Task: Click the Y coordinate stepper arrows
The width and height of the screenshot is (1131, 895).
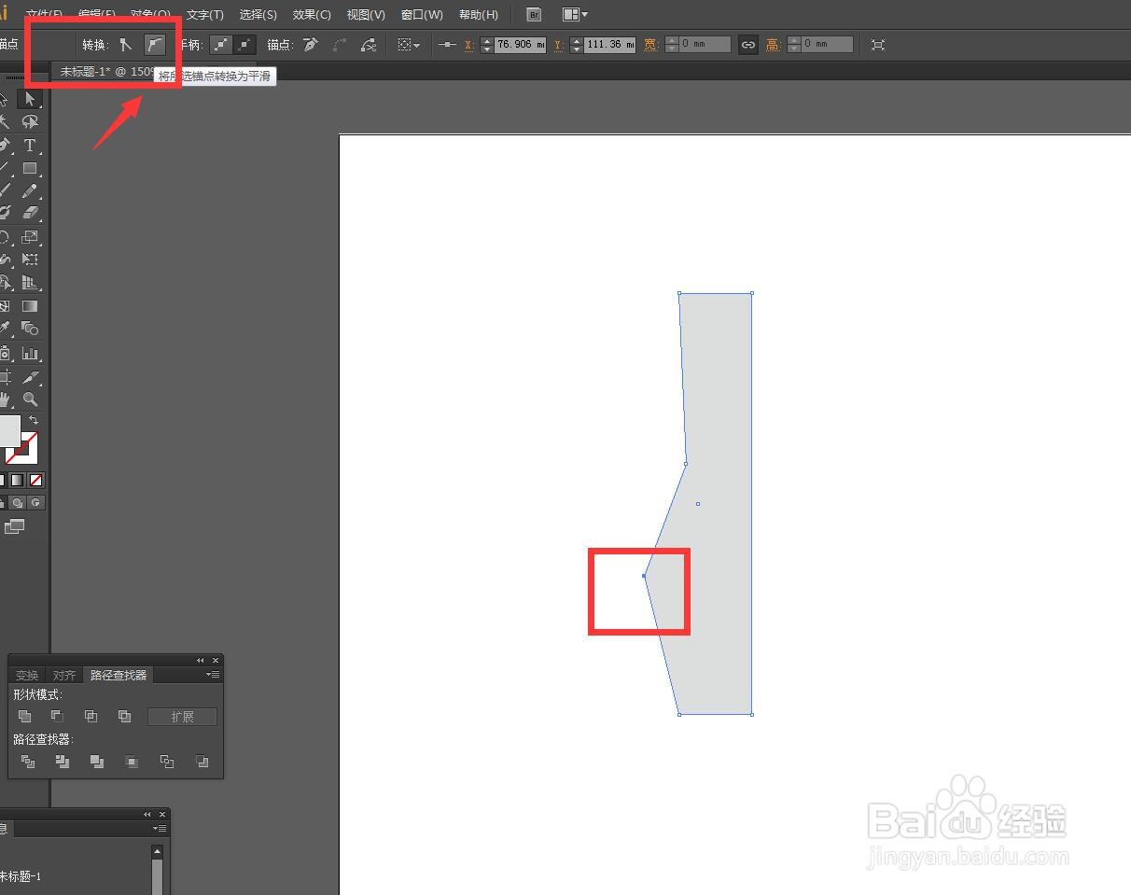Action: coord(576,44)
